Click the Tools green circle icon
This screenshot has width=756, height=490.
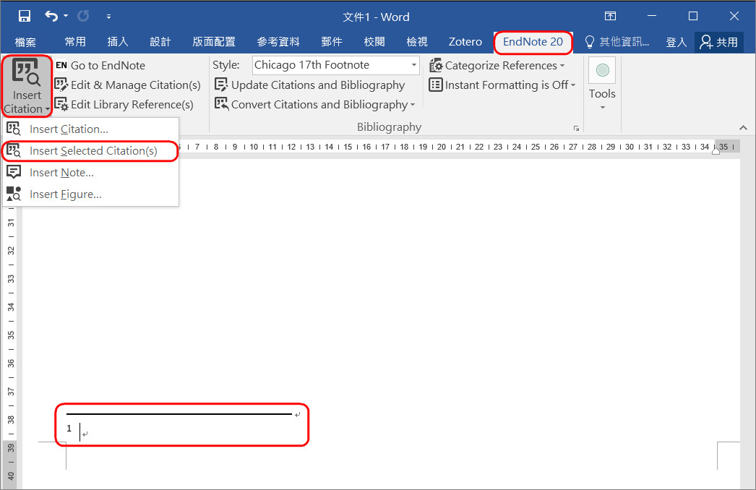602,70
